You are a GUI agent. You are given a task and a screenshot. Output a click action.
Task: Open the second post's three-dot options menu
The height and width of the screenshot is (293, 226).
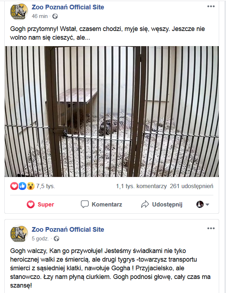pos(211,228)
